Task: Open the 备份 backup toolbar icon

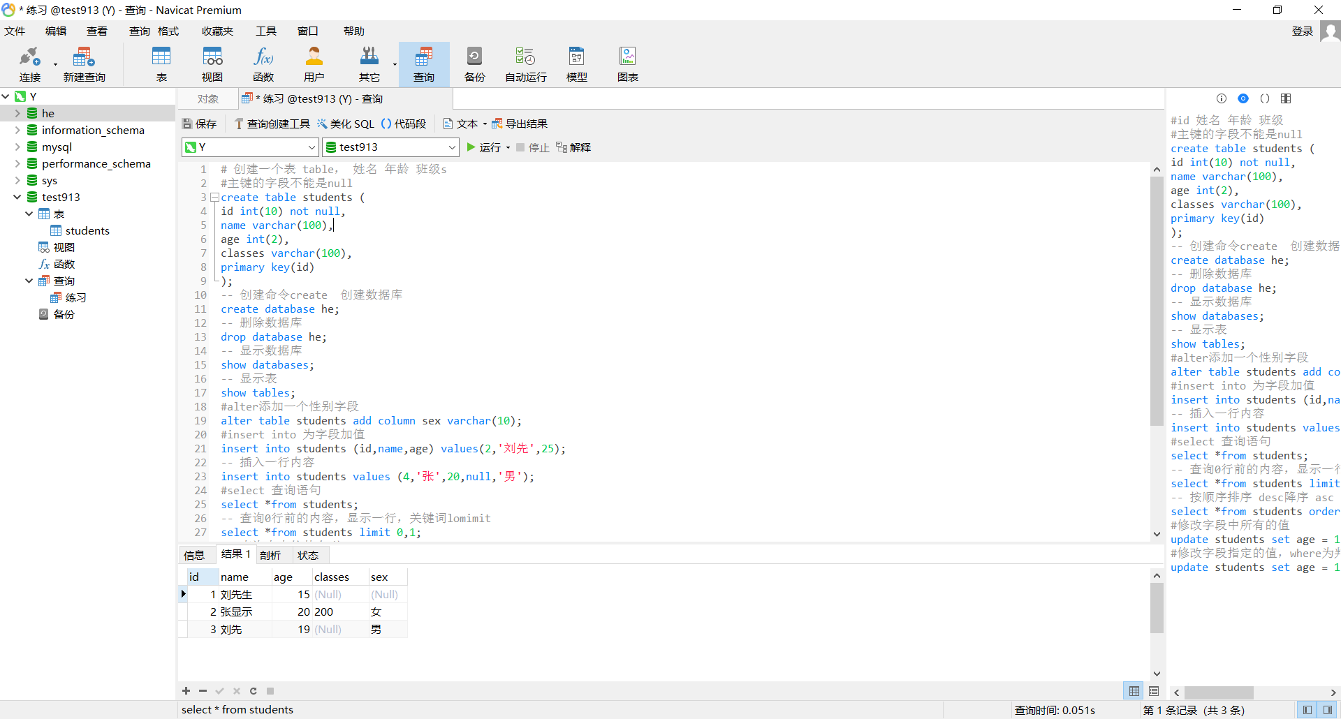Action: pos(475,64)
